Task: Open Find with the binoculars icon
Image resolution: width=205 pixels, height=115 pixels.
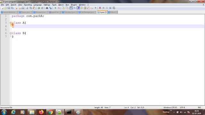Action: 47,8
